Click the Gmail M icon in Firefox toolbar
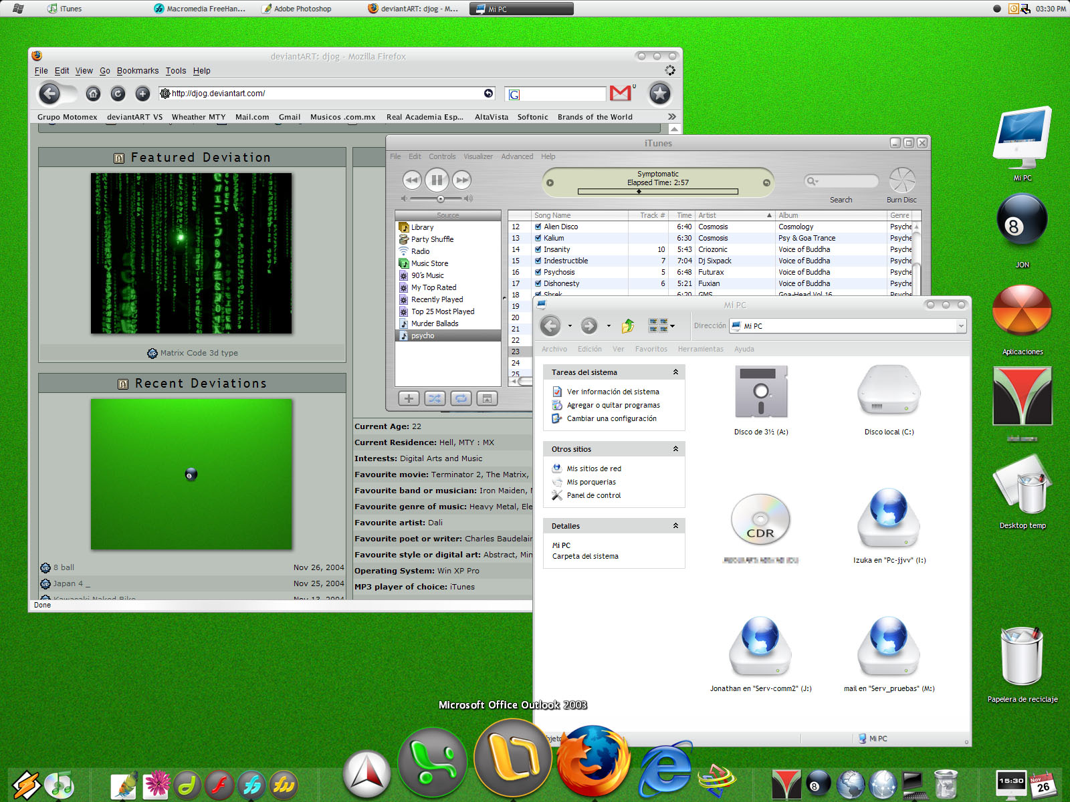This screenshot has width=1070, height=802. [x=621, y=94]
